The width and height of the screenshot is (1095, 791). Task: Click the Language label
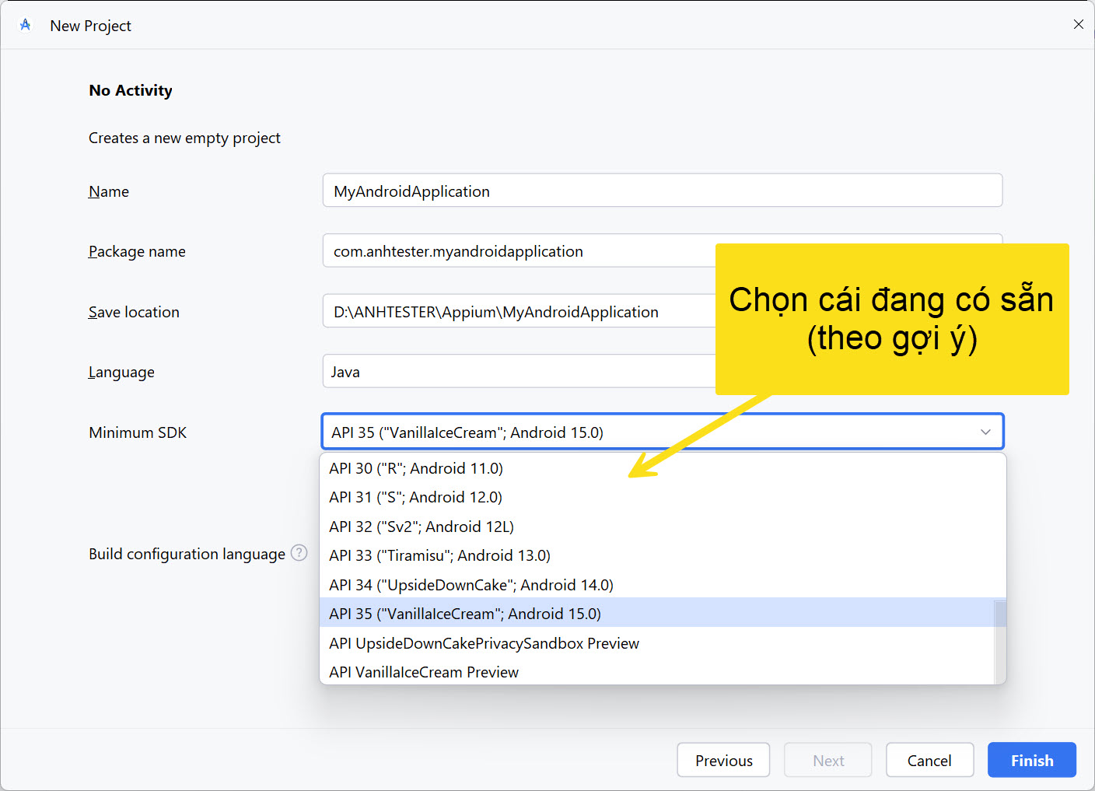(121, 372)
